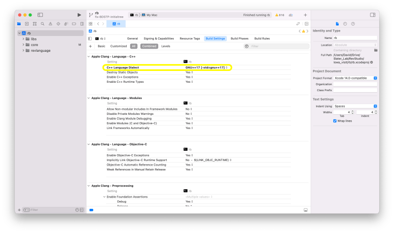Change Destroy Static Objects Yes value
The image size is (394, 233).
click(189, 72)
